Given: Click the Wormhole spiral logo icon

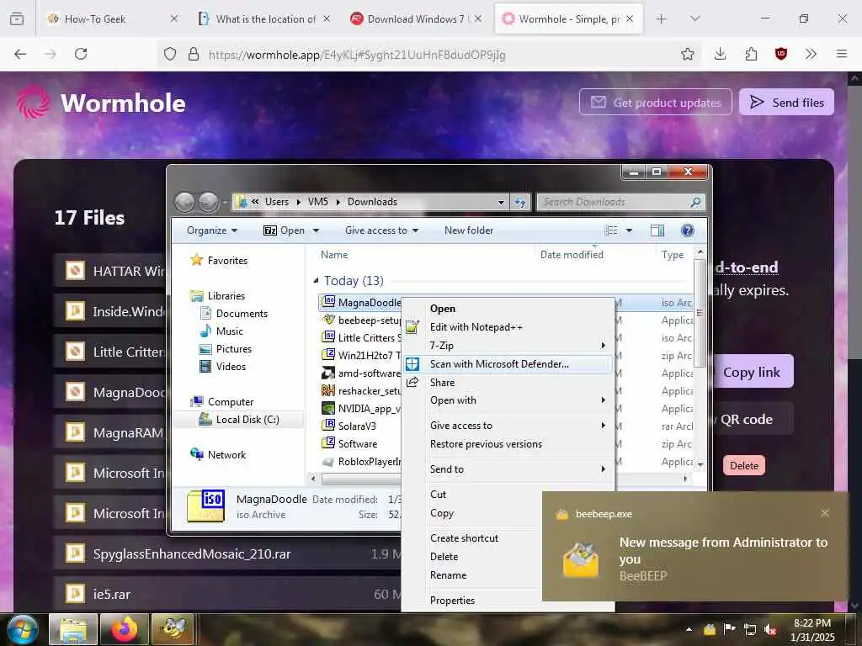Looking at the screenshot, I should tap(33, 102).
